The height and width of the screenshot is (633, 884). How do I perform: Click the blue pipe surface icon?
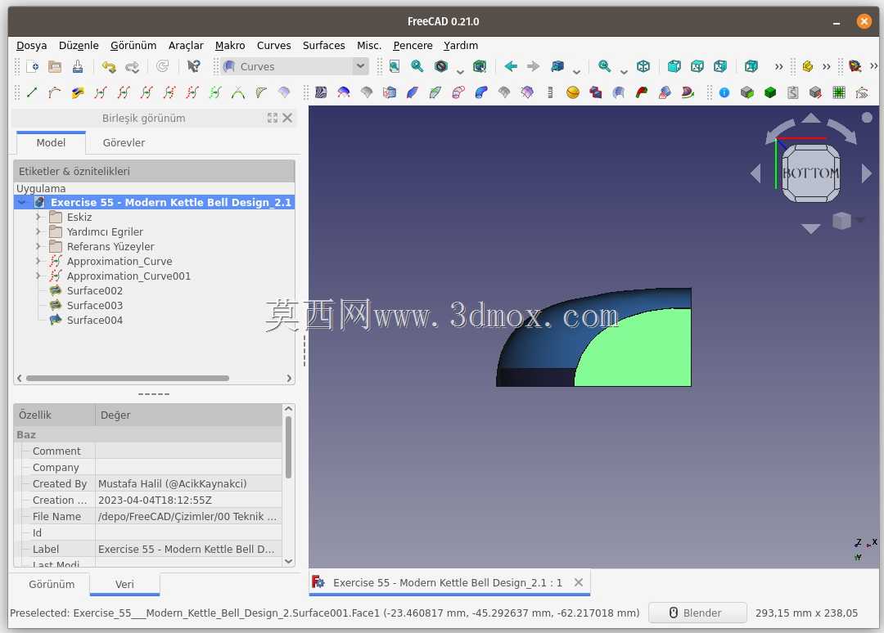[481, 92]
